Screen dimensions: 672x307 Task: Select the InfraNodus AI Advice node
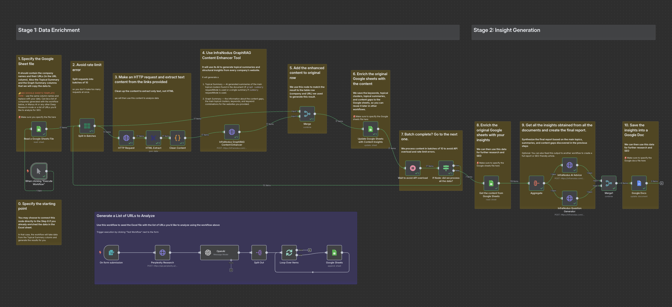click(570, 165)
